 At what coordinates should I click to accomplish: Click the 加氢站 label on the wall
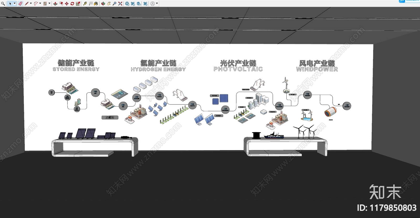point(110,117)
